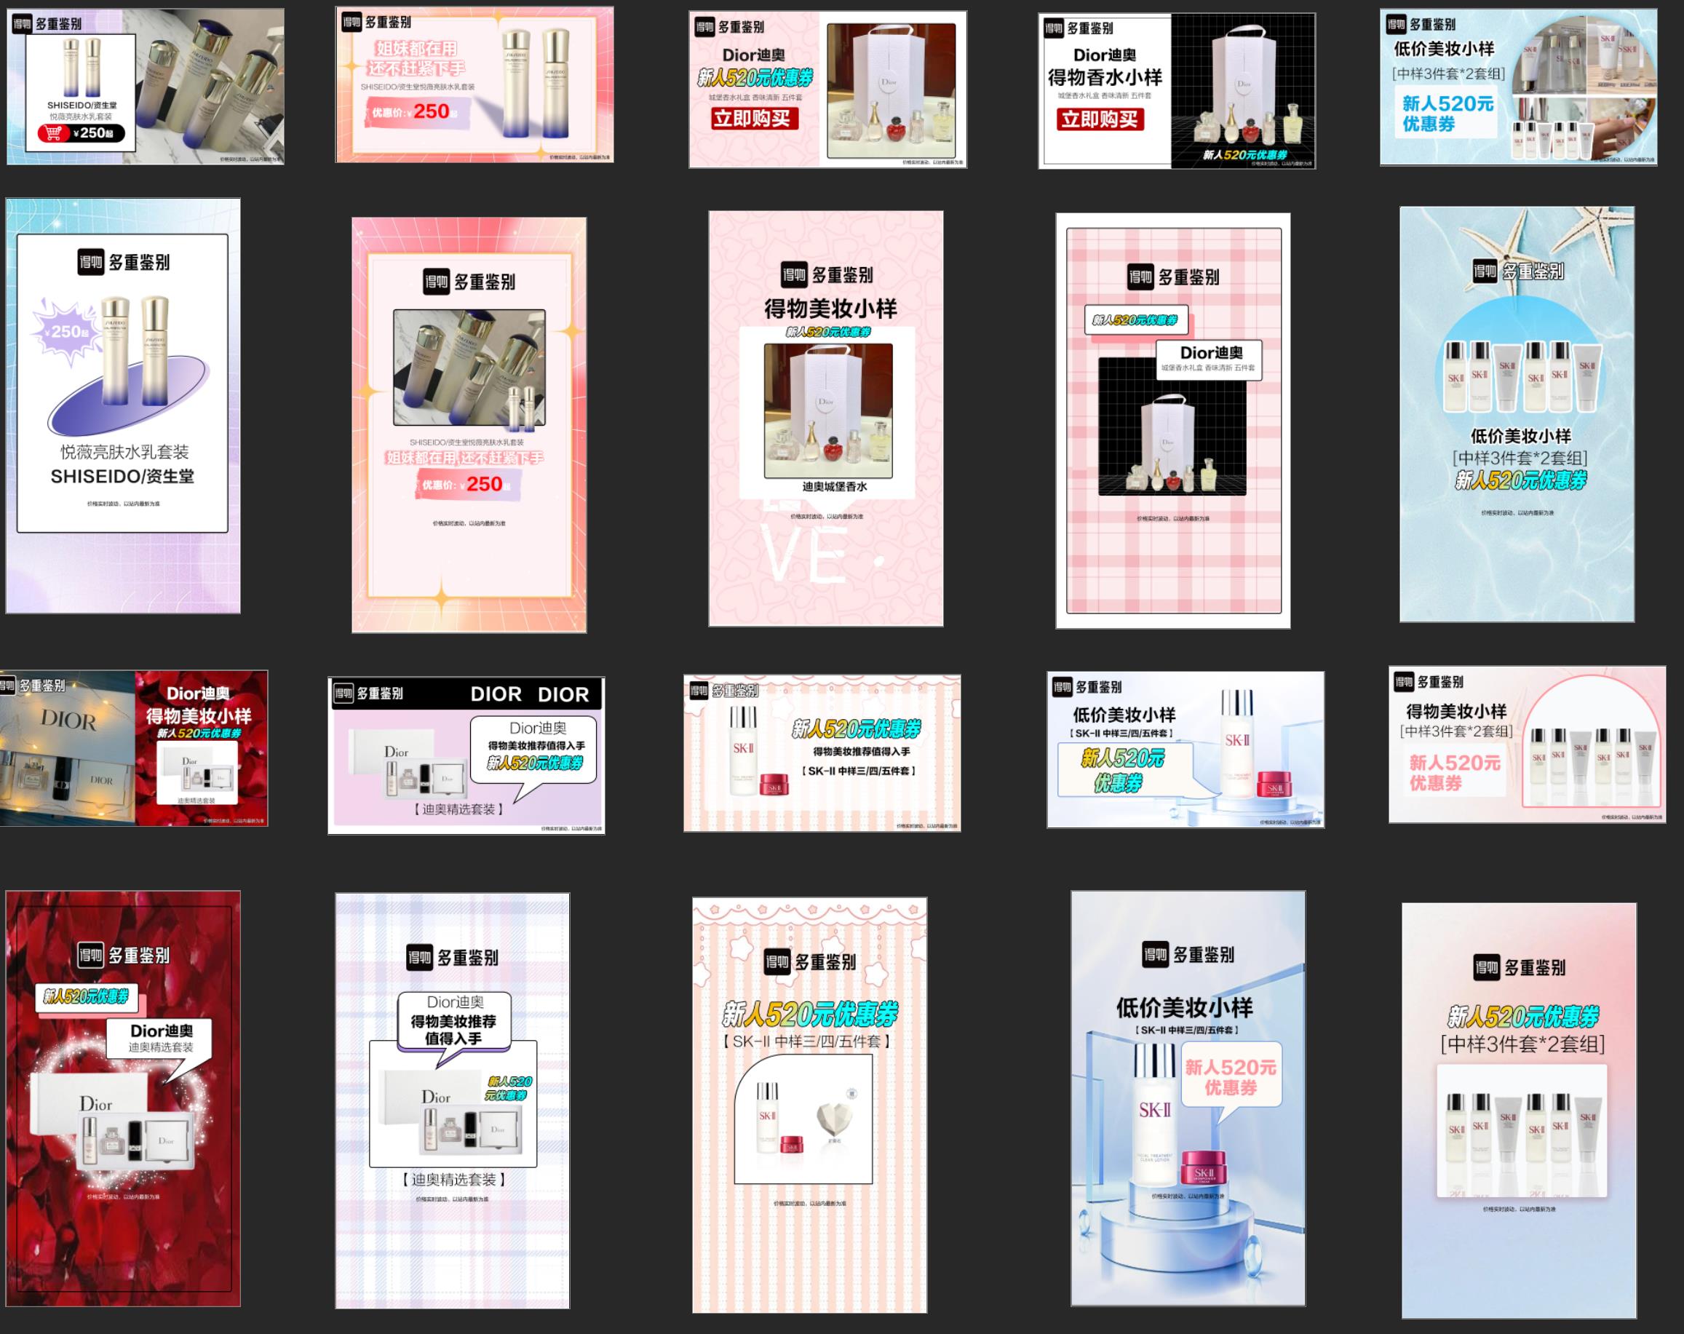1684x1334 pixels.
Task: Click the 得物美妆推荐 值得入手 bubble on the plaid poster
Action: (454, 1023)
